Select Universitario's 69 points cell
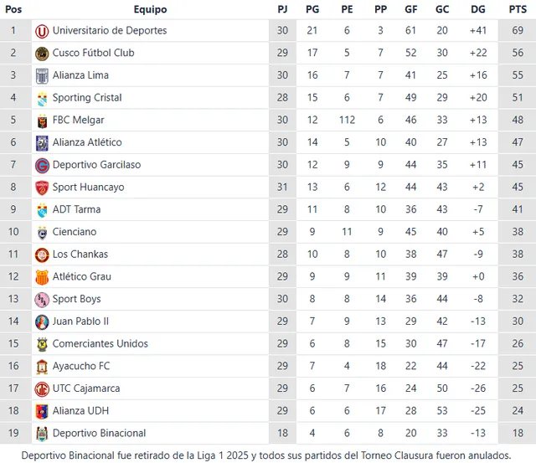 [x=518, y=31]
